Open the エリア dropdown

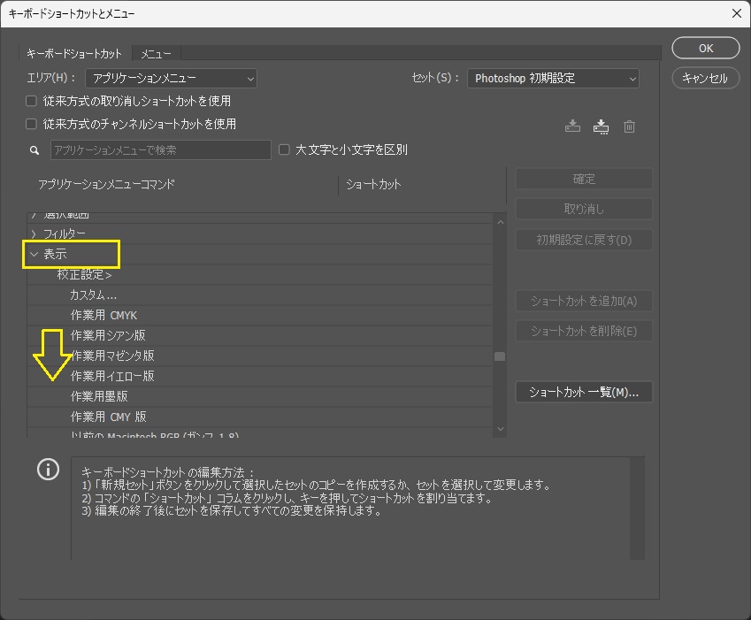pyautogui.click(x=172, y=79)
